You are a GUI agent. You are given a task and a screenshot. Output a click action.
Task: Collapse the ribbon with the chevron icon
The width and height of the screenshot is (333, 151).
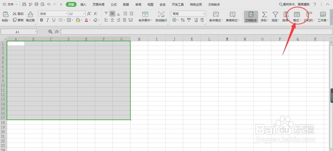(x=327, y=4)
